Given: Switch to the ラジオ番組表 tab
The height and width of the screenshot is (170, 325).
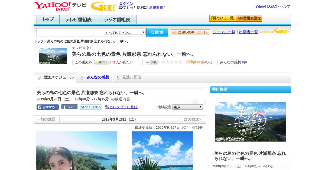Looking at the screenshot, I should point(117,20).
